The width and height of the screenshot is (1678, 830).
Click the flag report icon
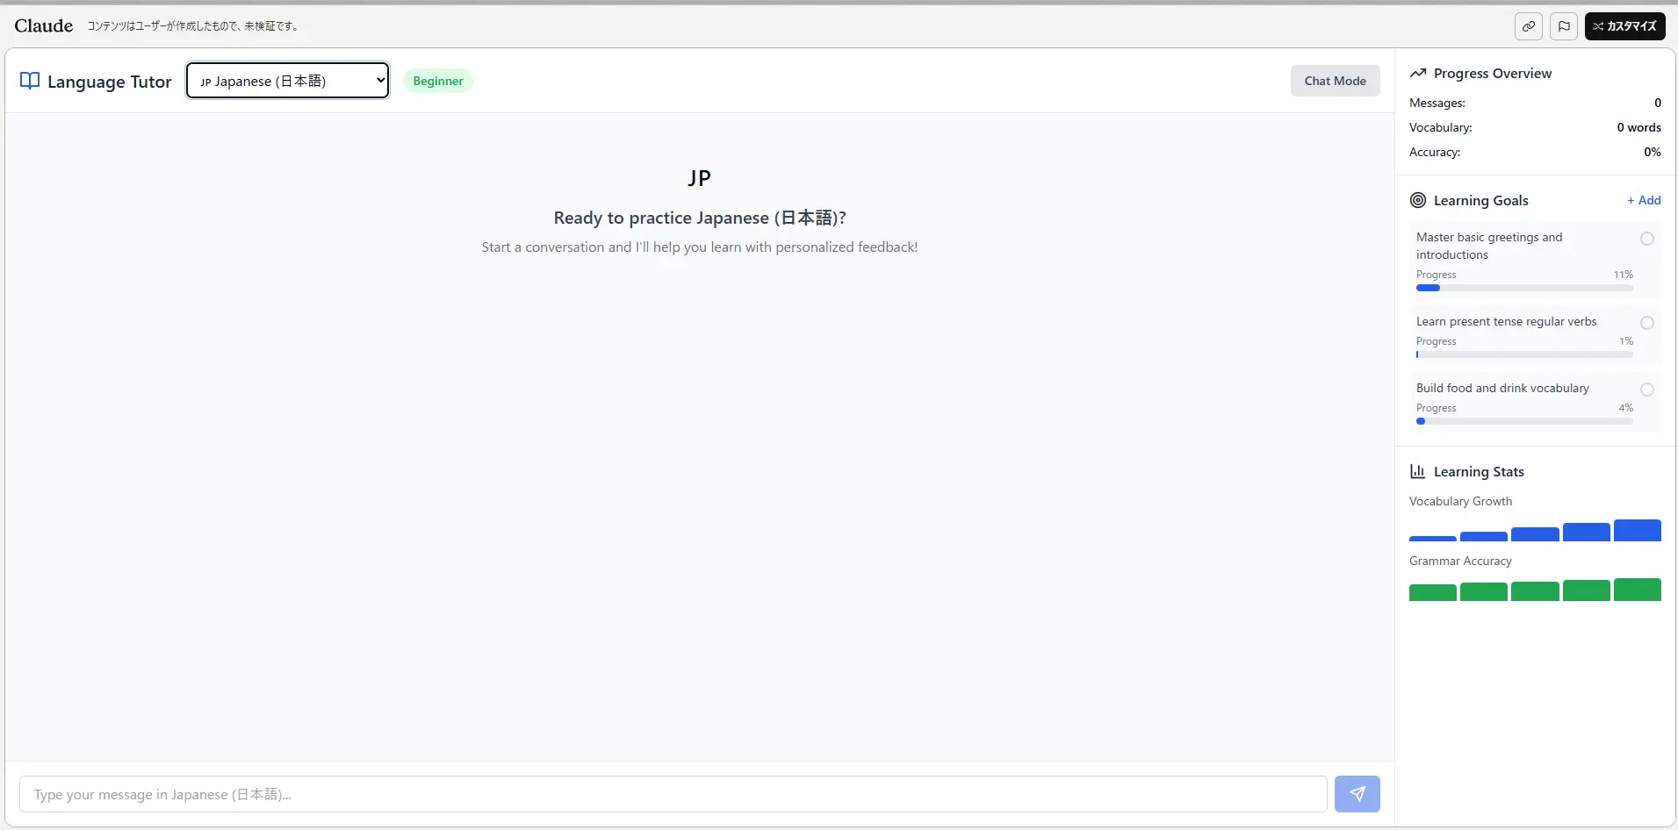1564,26
